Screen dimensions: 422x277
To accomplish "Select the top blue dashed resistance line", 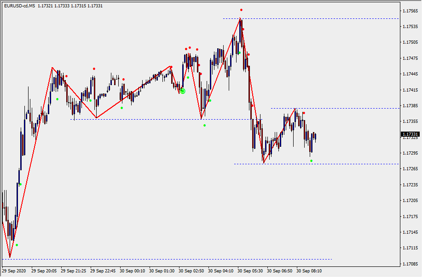I will tap(322, 18).
